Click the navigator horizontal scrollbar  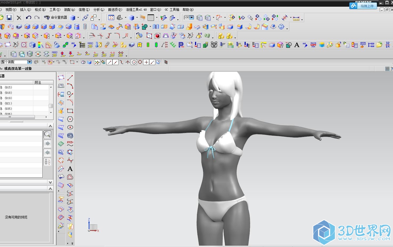(x=17, y=117)
